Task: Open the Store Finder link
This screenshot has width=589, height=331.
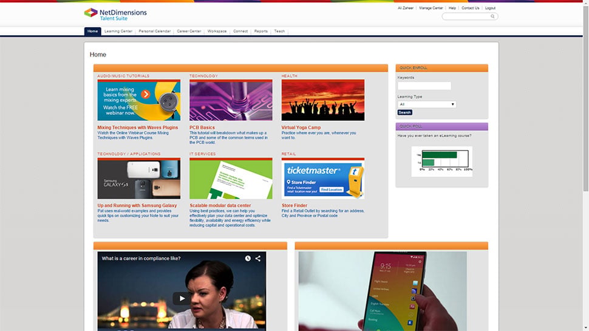Action: 294,205
